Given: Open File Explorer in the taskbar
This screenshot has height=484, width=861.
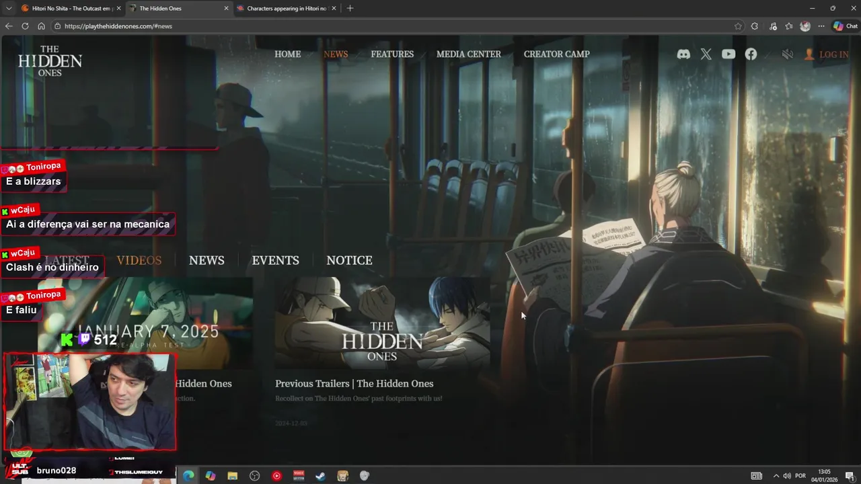Looking at the screenshot, I should [233, 476].
